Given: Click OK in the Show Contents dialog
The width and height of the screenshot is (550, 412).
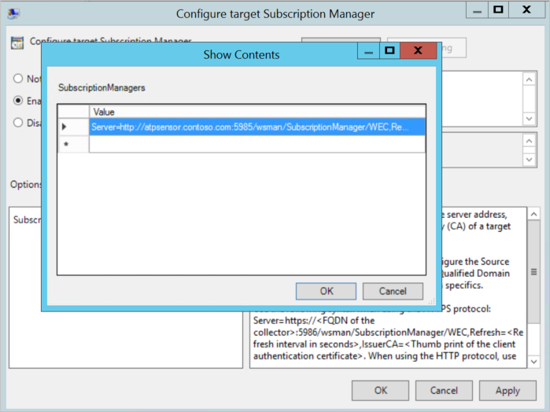Looking at the screenshot, I should click(326, 291).
